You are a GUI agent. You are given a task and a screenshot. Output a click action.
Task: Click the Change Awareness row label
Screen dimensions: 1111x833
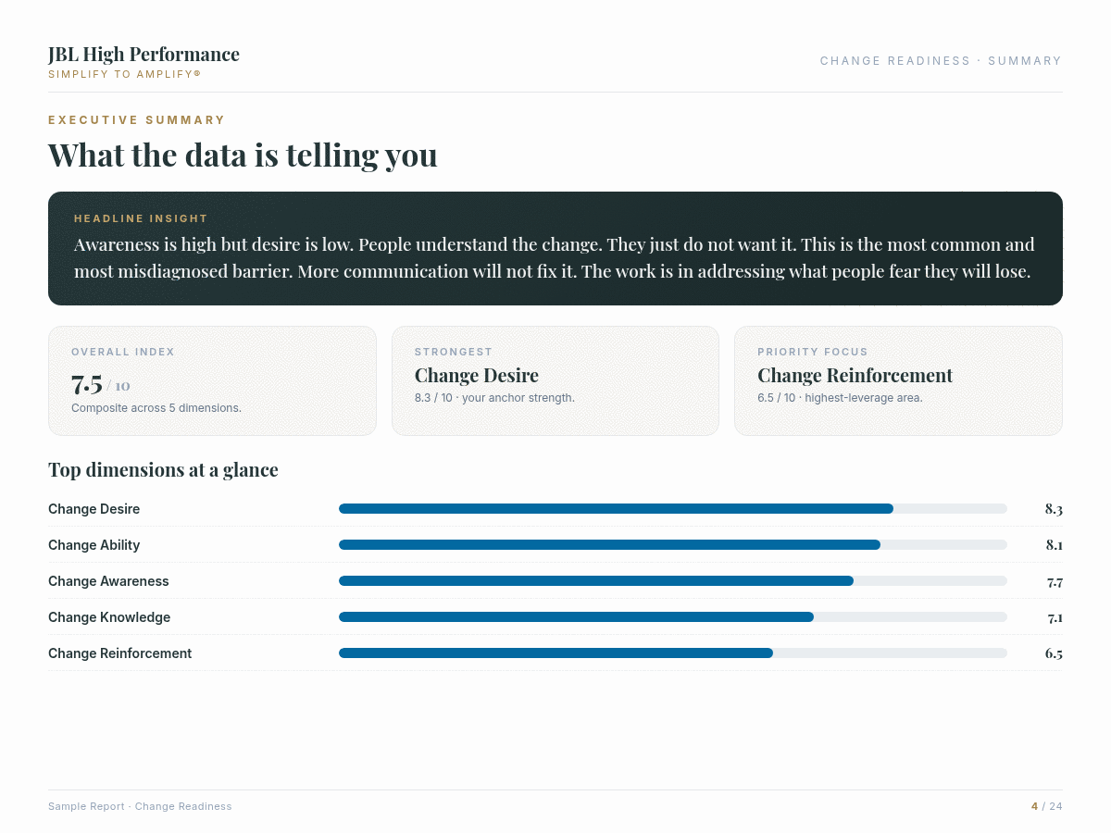108,581
